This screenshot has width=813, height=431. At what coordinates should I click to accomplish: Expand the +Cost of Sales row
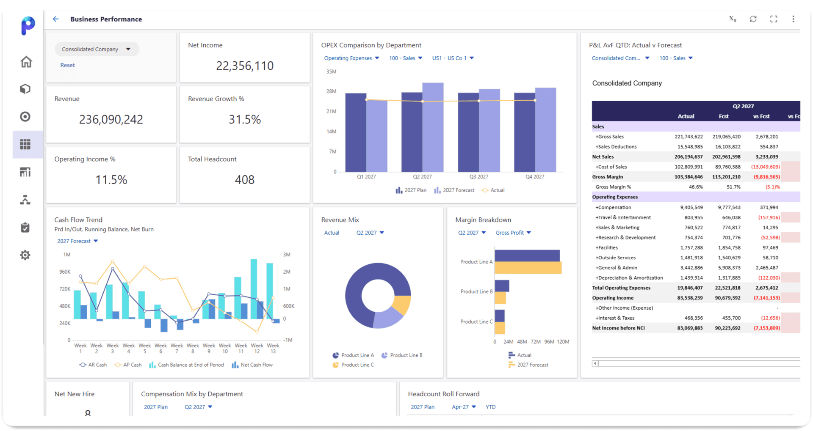coord(611,167)
